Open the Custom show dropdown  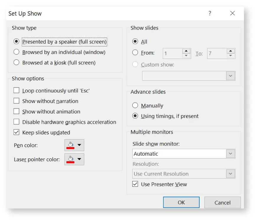(231, 76)
